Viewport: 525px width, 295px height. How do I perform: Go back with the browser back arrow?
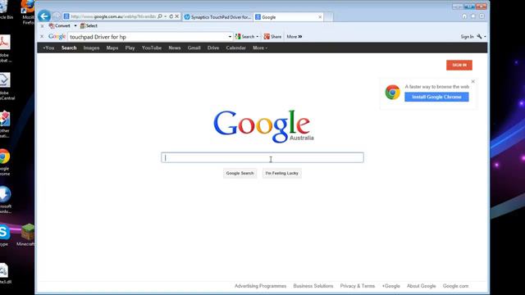click(44, 16)
